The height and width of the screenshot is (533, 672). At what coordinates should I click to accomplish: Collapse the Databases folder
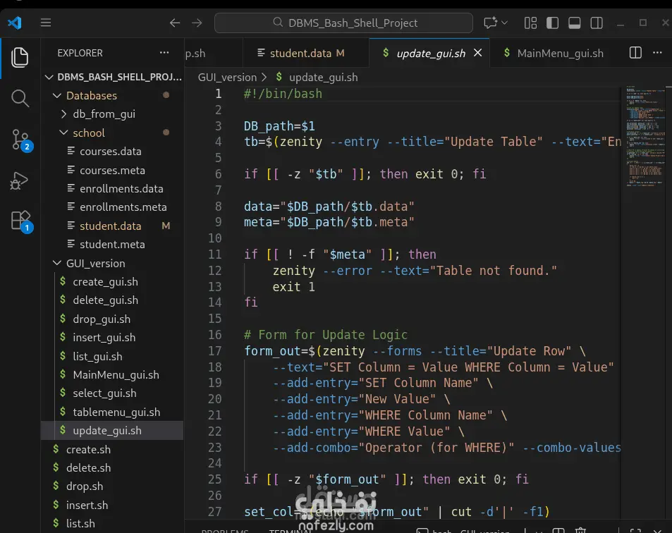91,95
